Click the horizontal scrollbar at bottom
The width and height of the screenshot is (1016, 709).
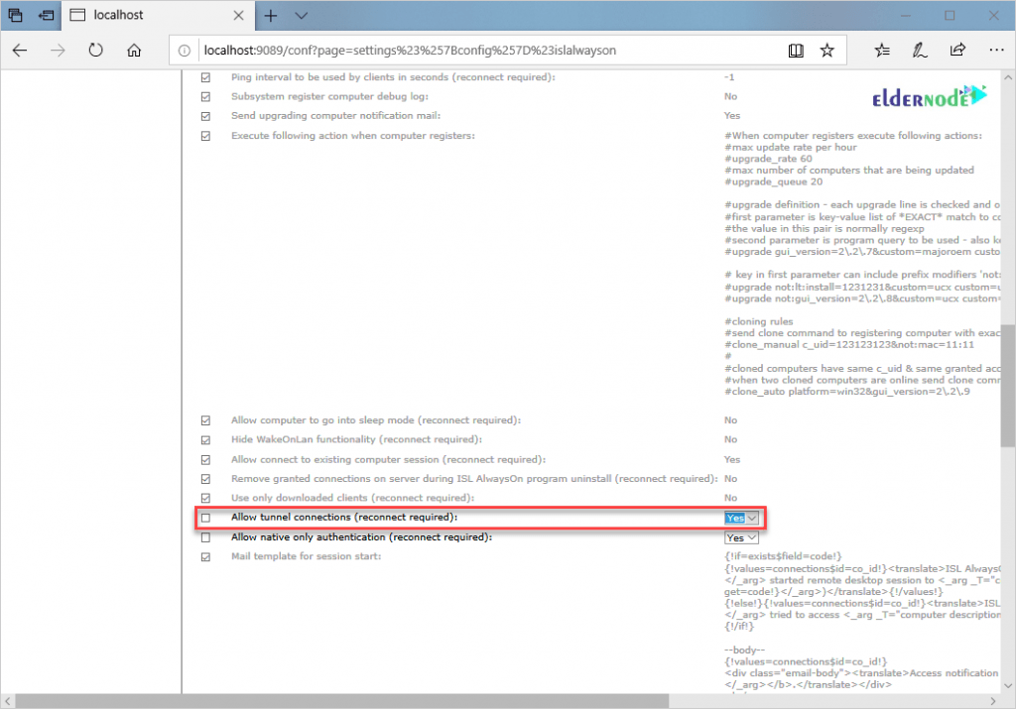(x=496, y=701)
